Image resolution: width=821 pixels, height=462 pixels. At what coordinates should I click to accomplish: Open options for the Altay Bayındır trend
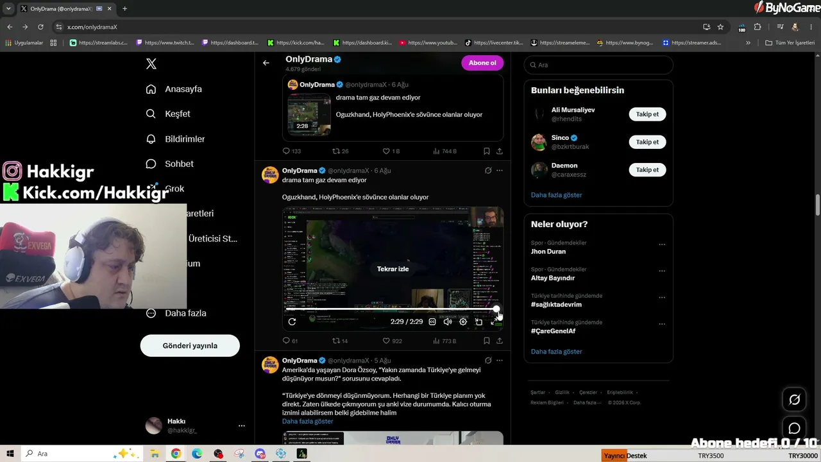(662, 271)
